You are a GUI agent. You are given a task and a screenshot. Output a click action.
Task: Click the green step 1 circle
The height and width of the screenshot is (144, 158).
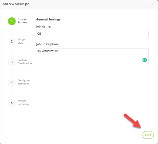(12, 21)
